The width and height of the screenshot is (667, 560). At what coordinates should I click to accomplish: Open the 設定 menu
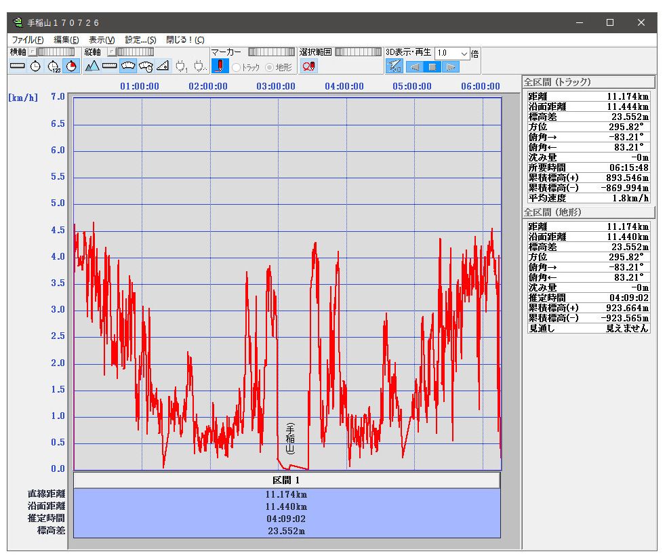pyautogui.click(x=140, y=40)
